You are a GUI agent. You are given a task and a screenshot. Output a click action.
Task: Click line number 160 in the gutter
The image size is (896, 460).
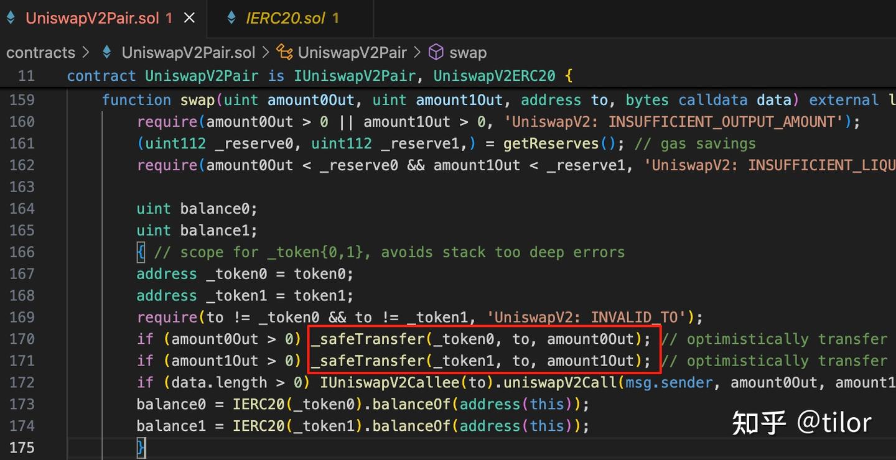click(22, 122)
